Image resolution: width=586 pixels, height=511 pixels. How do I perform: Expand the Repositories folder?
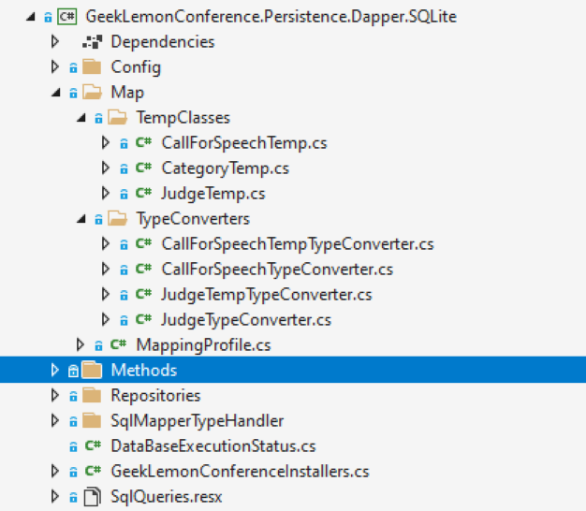tap(55, 395)
